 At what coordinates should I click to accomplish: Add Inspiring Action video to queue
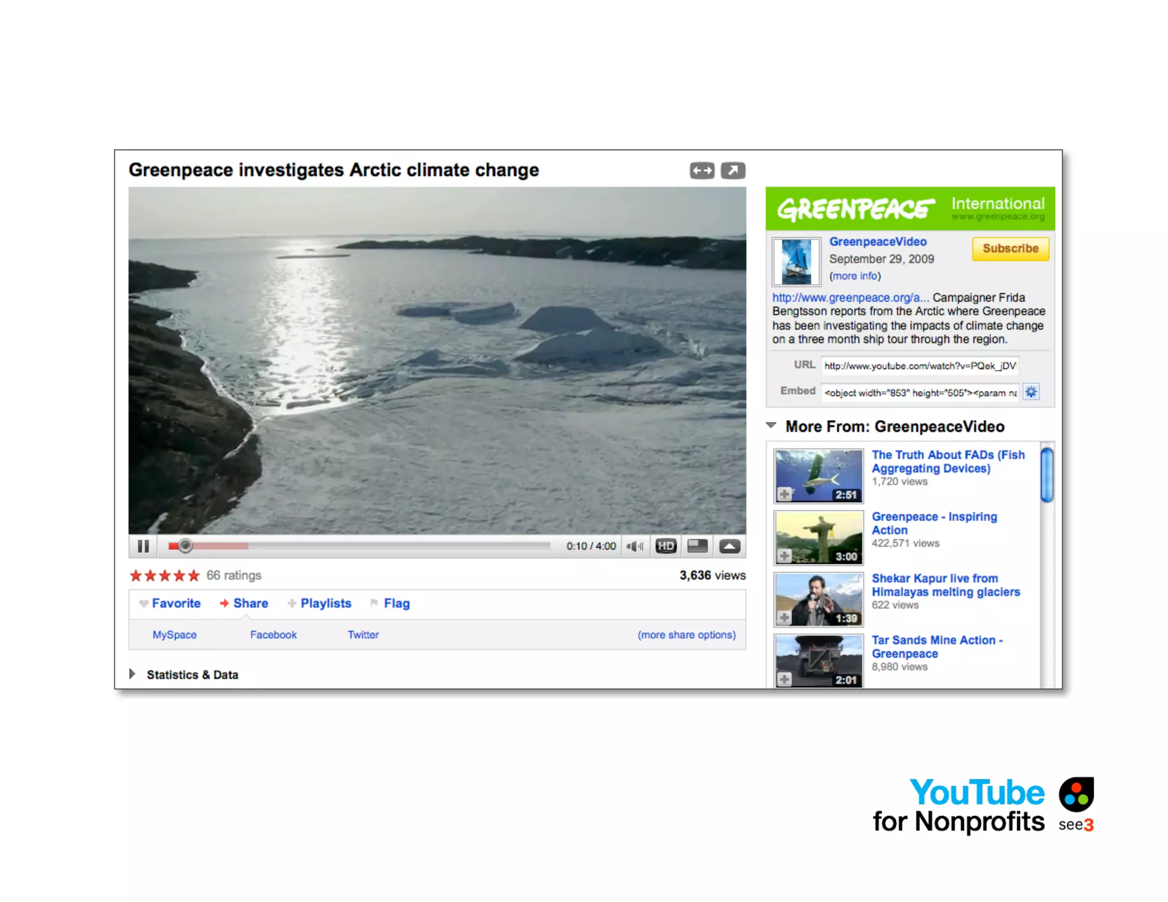(x=785, y=555)
